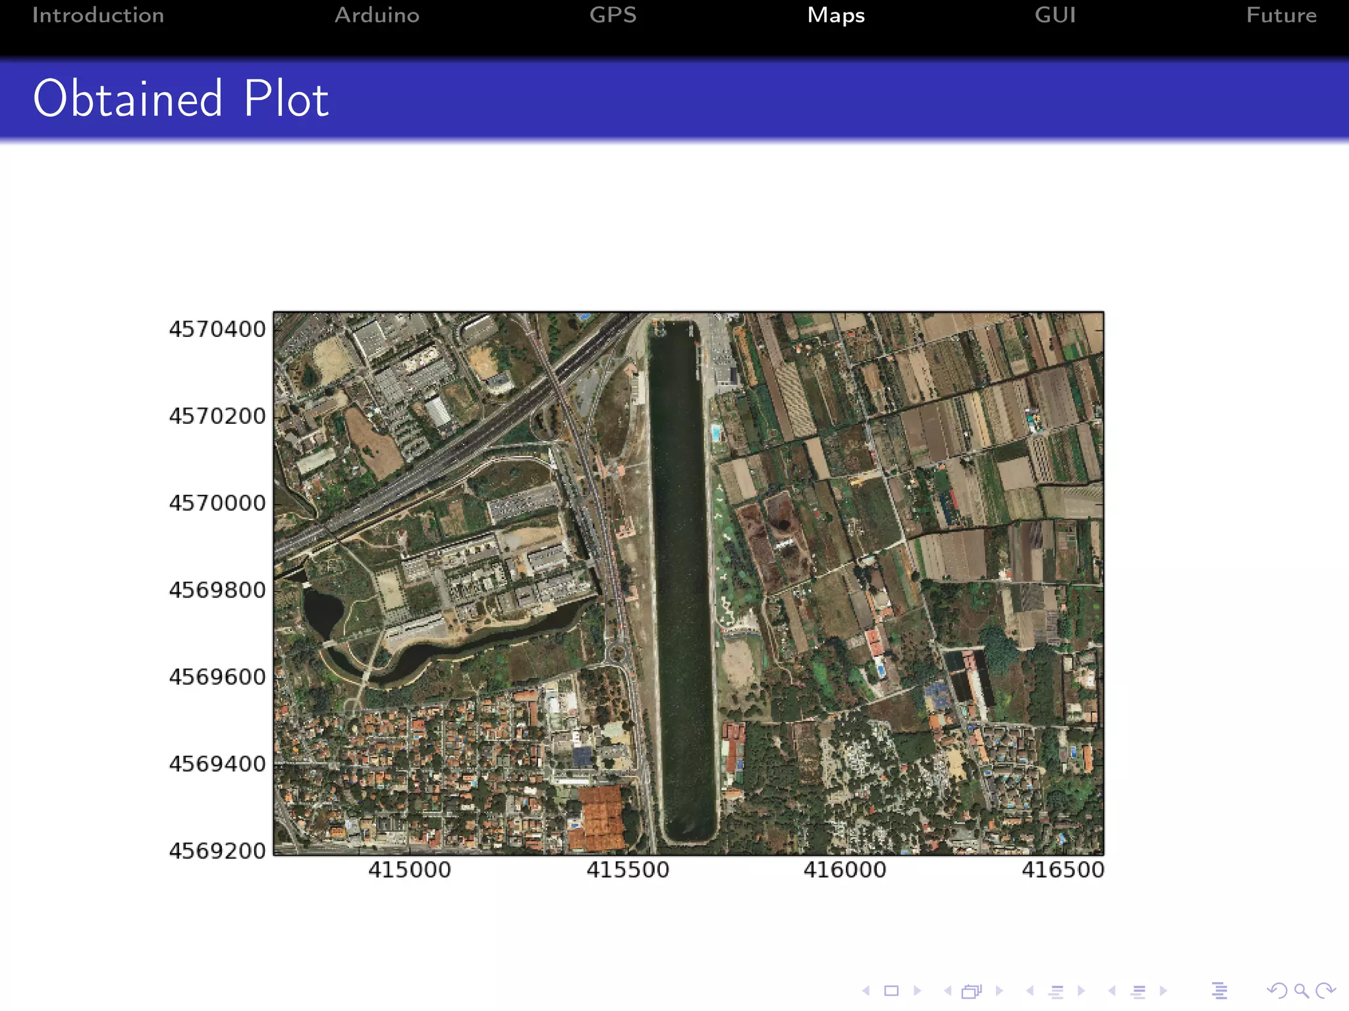Click the section navigation icon
This screenshot has width=1349, height=1011.
click(1138, 991)
